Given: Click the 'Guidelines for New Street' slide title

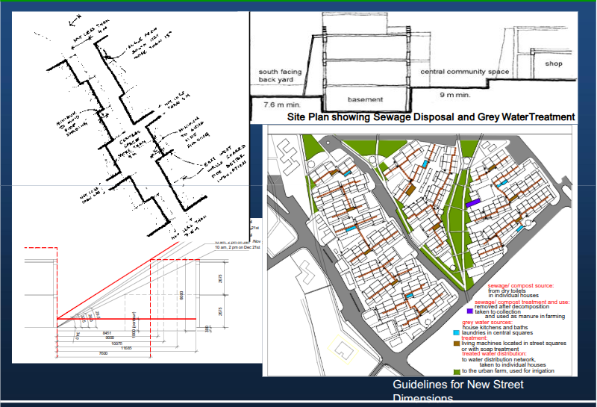Looking at the screenshot, I should [457, 385].
